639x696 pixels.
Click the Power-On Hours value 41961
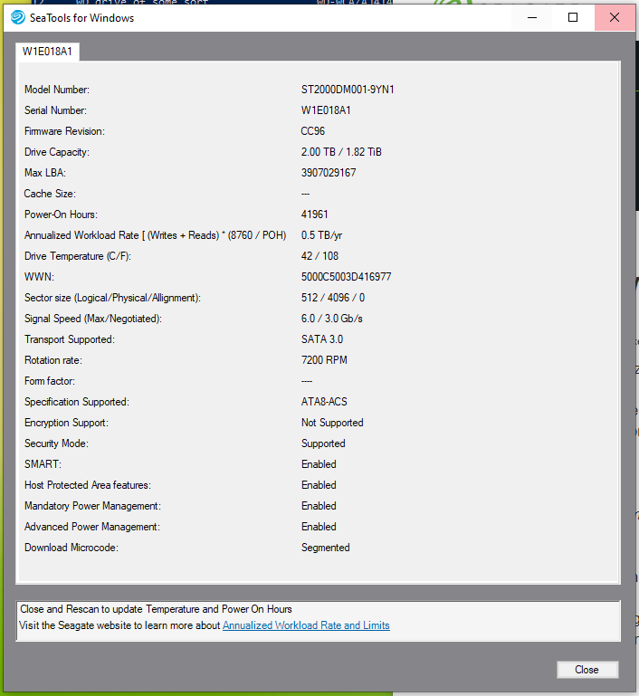pos(315,215)
